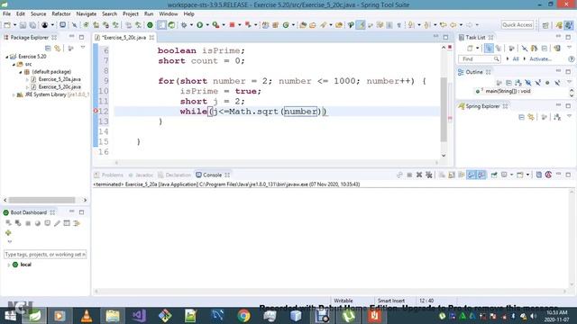Click the Start icon in Boot Dashboard toolbar

8,223
